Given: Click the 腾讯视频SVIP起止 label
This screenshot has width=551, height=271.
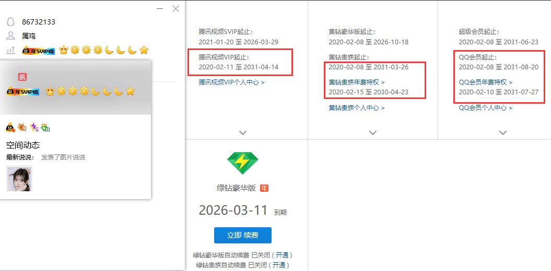Looking at the screenshot, I should tap(225, 32).
